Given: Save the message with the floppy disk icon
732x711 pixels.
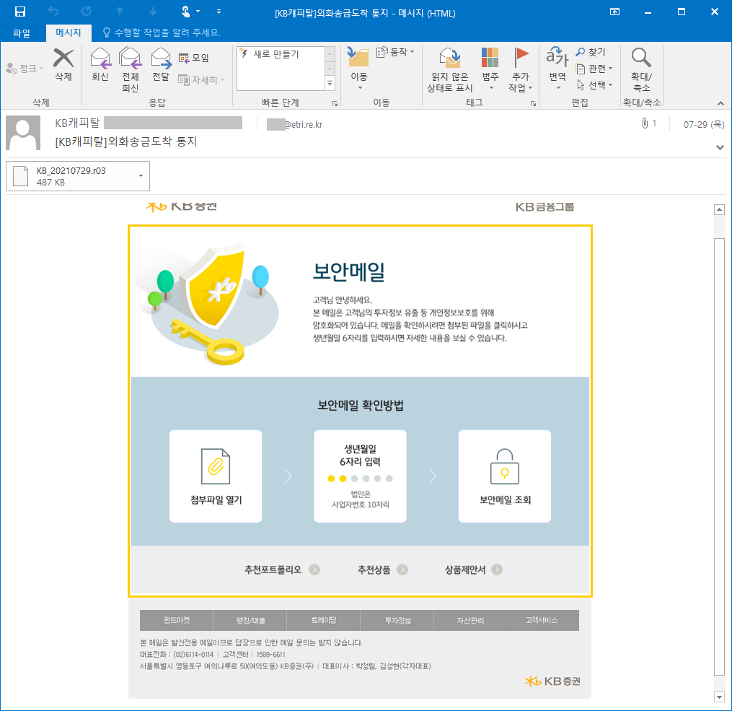Looking at the screenshot, I should 20,12.
